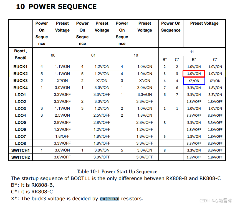235x205 pixels.
Task: Click the BUCK4 row label
Action: tap(21, 88)
